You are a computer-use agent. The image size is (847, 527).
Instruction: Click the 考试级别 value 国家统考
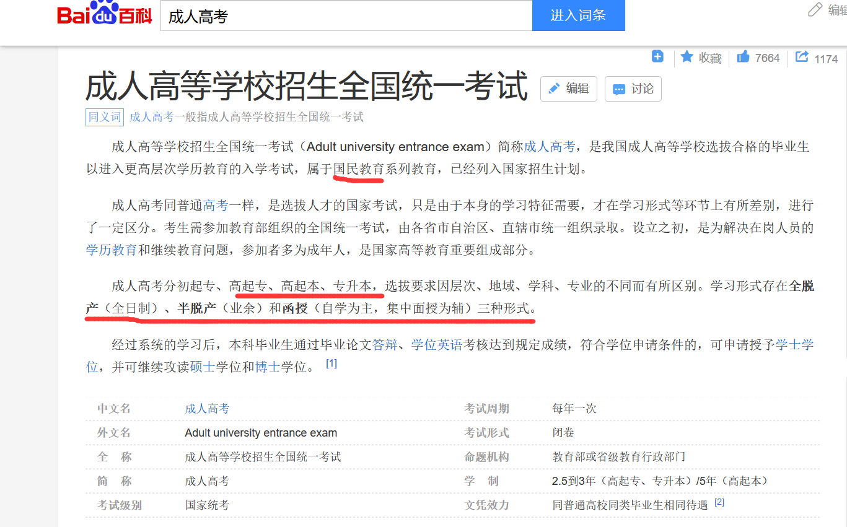207,505
